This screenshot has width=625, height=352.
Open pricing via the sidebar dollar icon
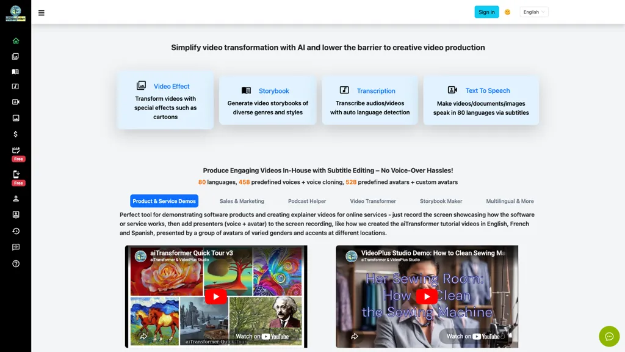pyautogui.click(x=15, y=134)
